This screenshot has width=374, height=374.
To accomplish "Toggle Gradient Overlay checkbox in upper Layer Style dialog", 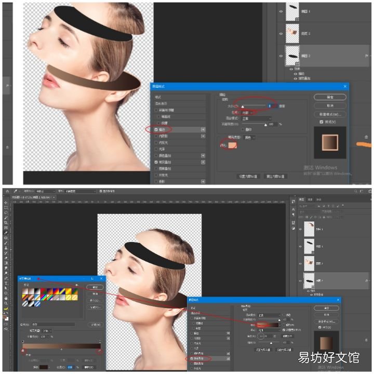I will [156, 162].
